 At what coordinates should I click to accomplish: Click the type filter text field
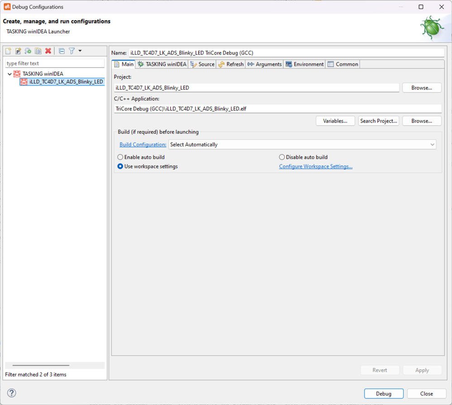[x=54, y=63]
